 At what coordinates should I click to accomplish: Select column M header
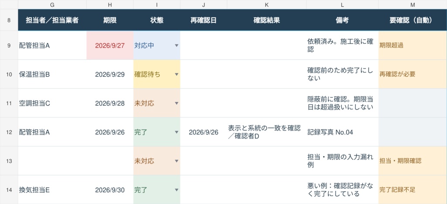[x=413, y=4]
